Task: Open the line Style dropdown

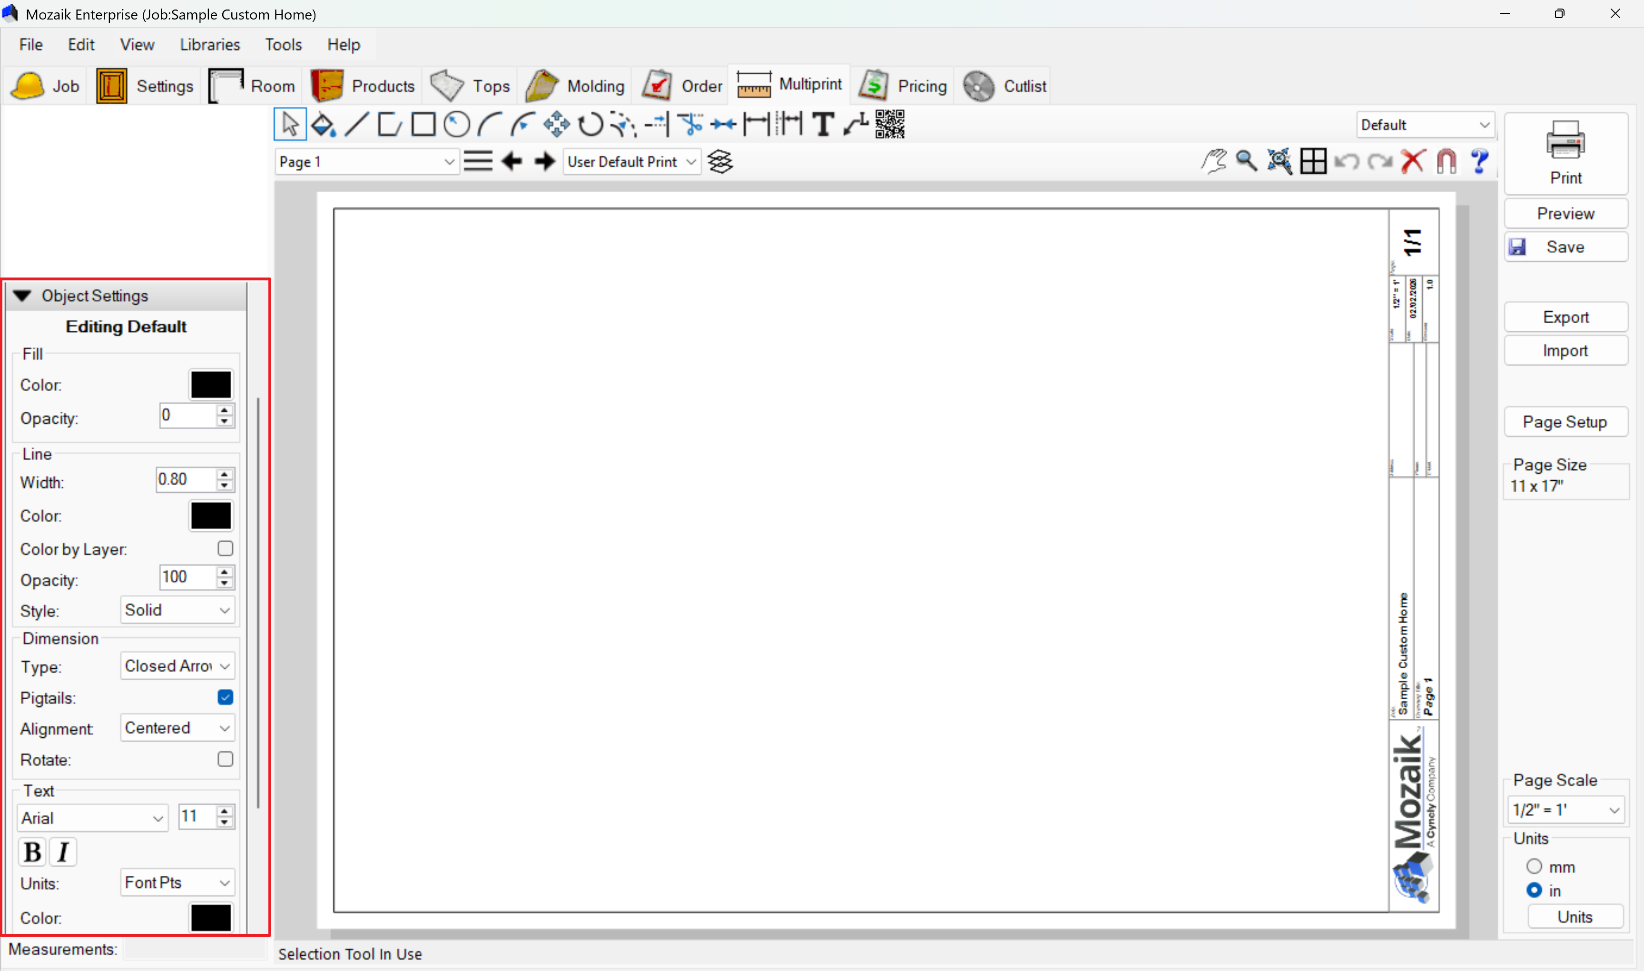Action: pyautogui.click(x=177, y=610)
